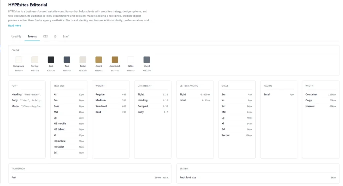Click the Tight 1.12 line height row
343x186 pixels.
pos(153,95)
